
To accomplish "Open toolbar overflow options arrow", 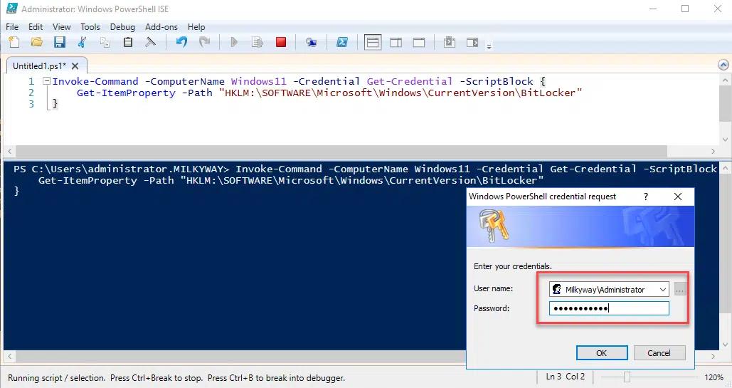I will click(489, 46).
